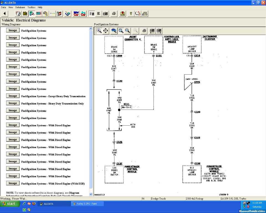The image size is (266, 213).
Task: Click the 'Vehicle: Electrical Diagrams' heading
Action: [24, 20]
